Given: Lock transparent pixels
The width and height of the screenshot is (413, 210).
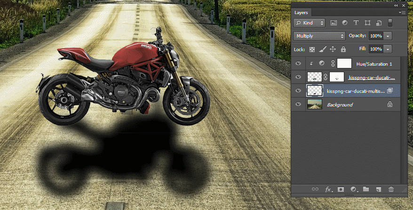Looking at the screenshot, I should (312, 49).
